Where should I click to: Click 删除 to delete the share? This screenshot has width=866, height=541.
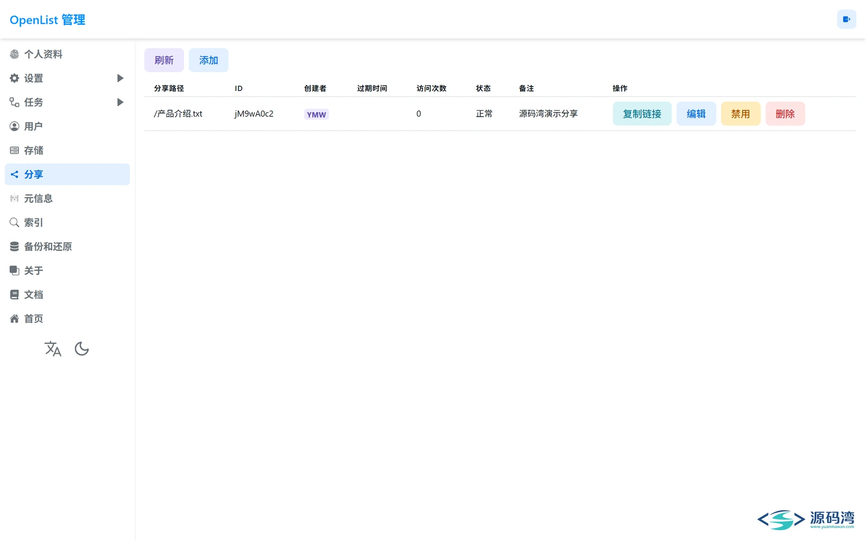click(x=785, y=114)
